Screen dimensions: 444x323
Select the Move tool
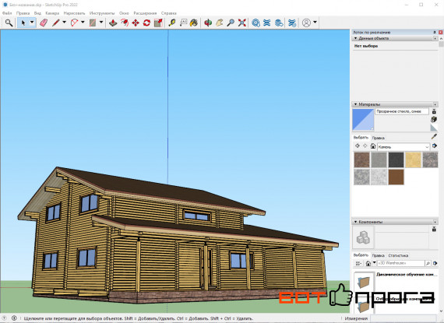tap(136, 23)
